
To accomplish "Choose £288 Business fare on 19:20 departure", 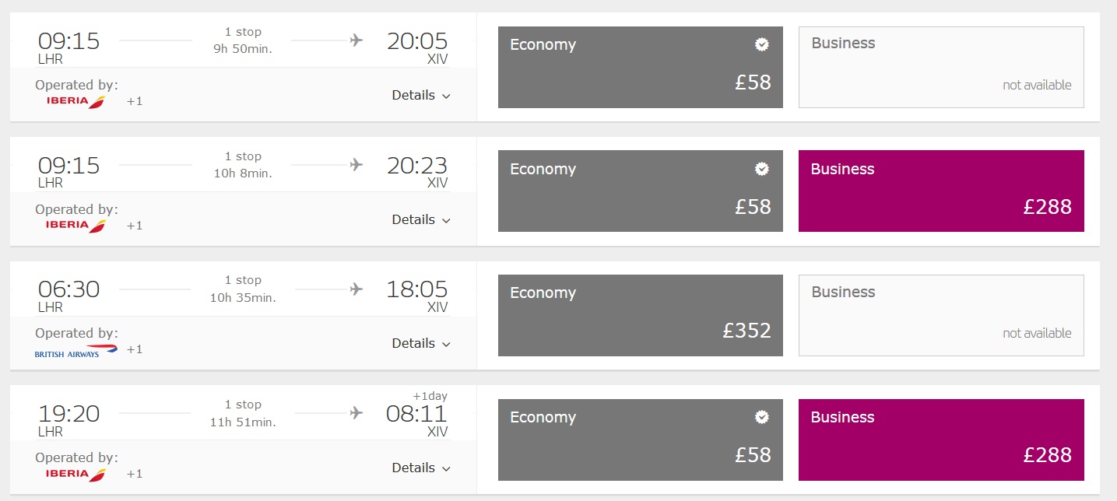I will tap(941, 440).
